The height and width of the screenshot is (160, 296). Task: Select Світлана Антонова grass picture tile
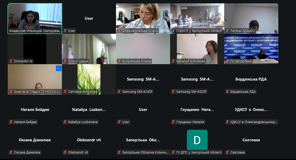click(89, 79)
